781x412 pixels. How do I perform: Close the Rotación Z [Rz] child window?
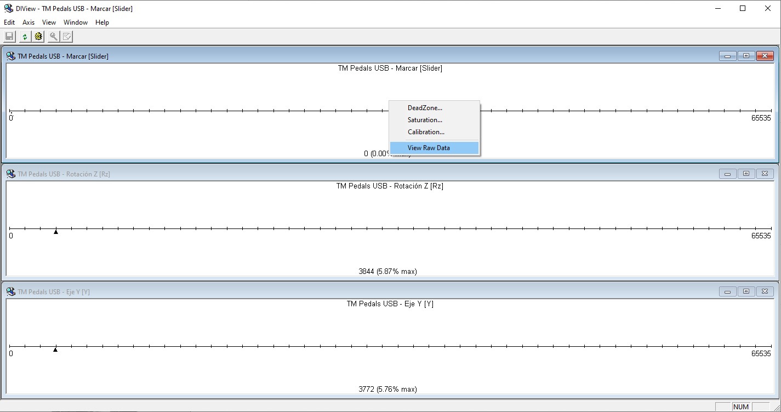pos(765,174)
